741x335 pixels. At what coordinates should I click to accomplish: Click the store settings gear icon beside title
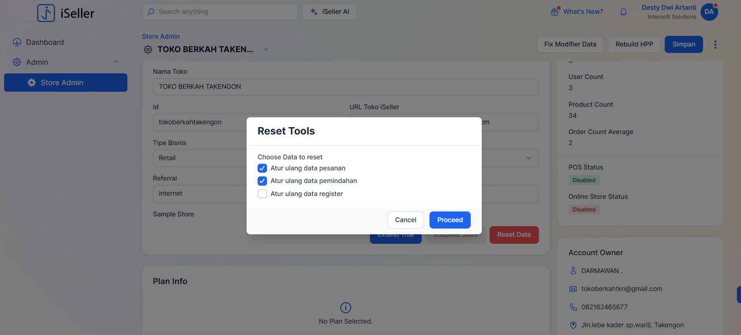pyautogui.click(x=148, y=50)
